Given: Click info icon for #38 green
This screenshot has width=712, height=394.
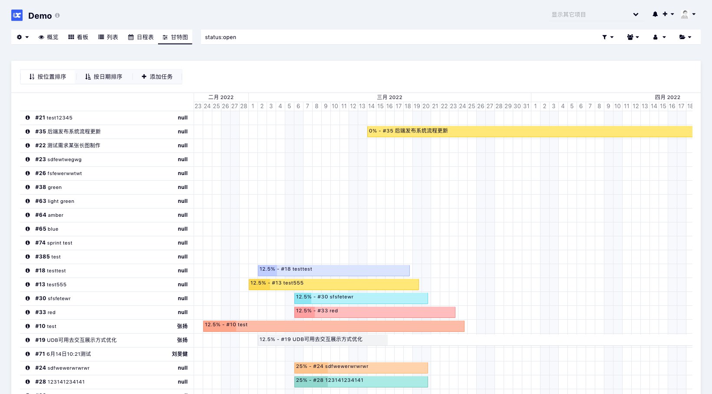Looking at the screenshot, I should [x=27, y=187].
